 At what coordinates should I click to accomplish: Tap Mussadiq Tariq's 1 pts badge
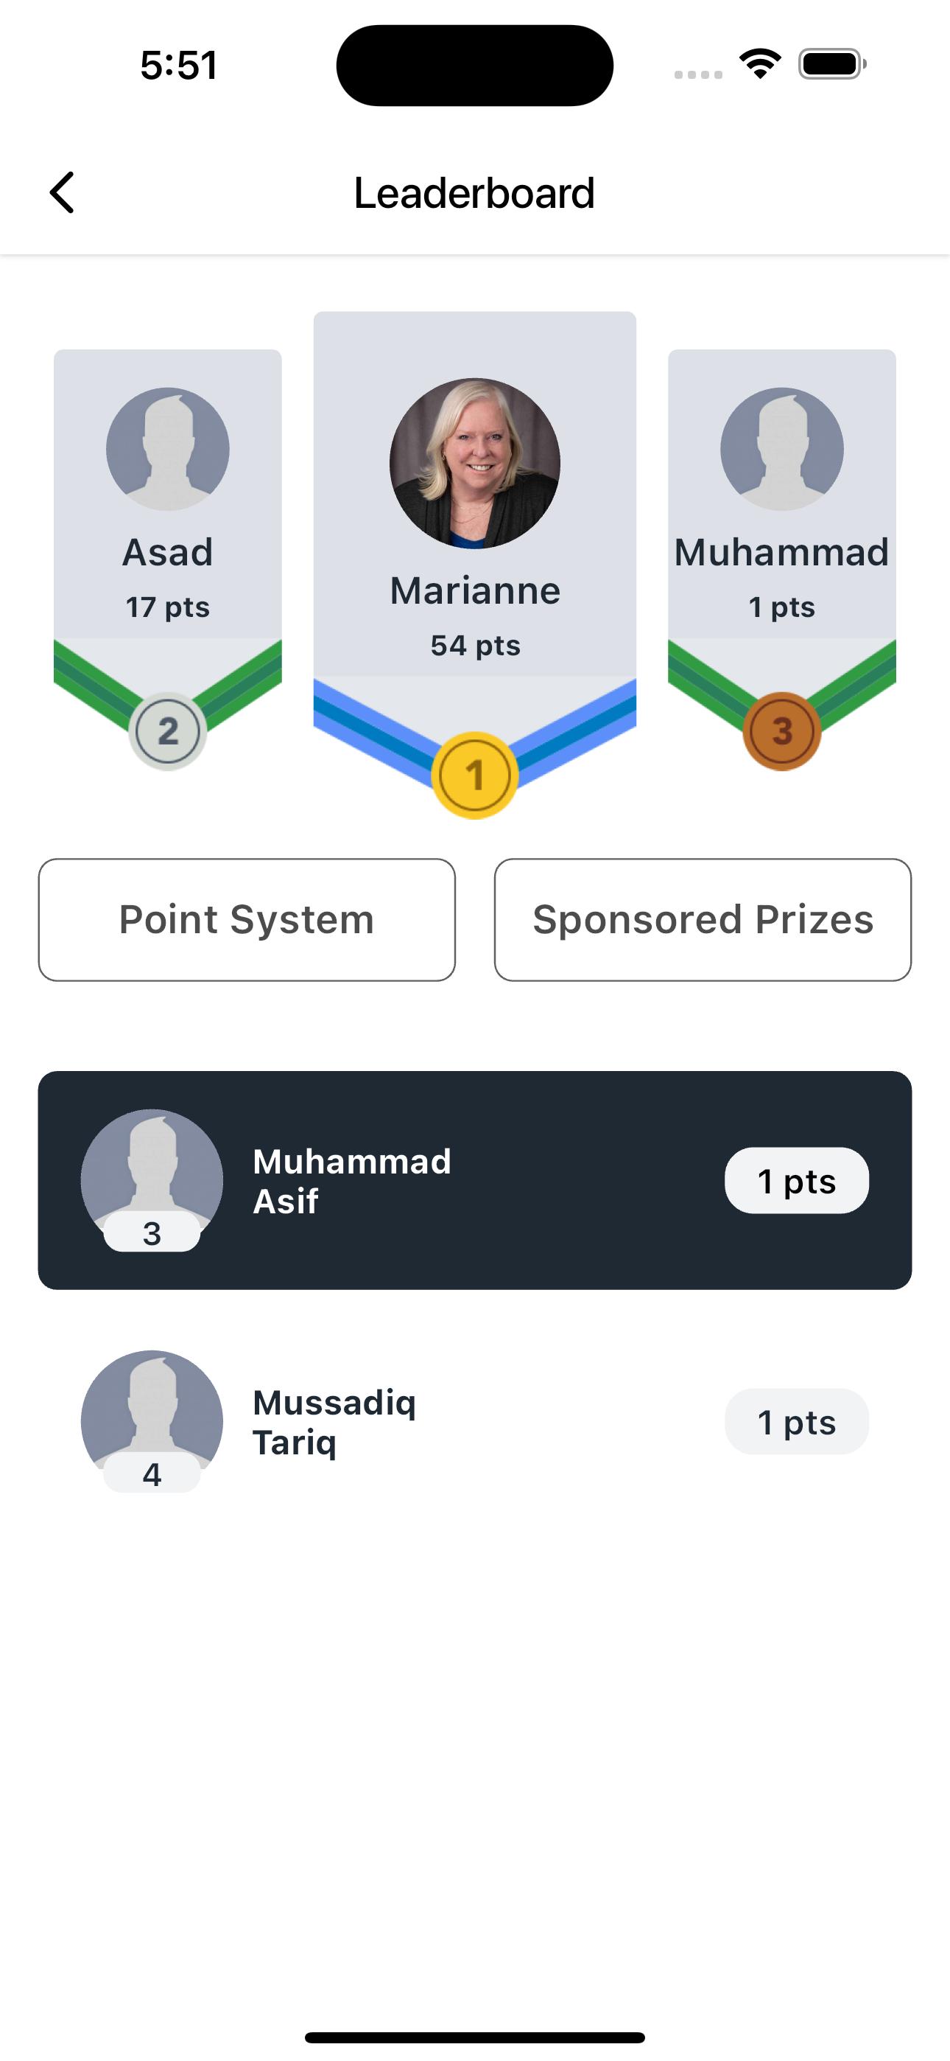coord(797,1422)
